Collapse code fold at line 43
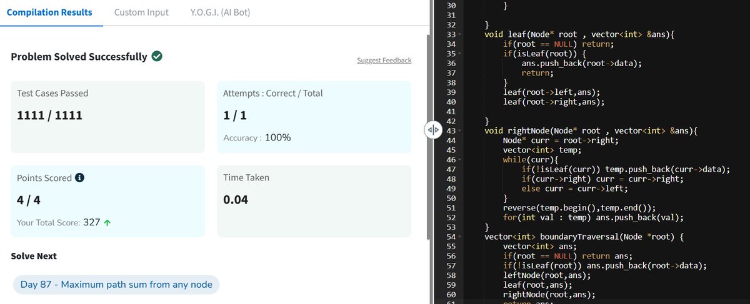750x304 pixels. pos(459,131)
